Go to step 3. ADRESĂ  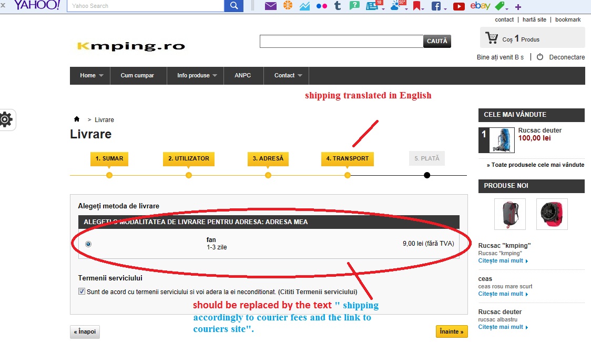coord(268,158)
